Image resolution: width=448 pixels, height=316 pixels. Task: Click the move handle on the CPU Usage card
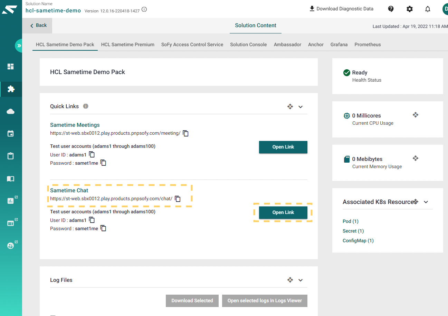coord(416,115)
